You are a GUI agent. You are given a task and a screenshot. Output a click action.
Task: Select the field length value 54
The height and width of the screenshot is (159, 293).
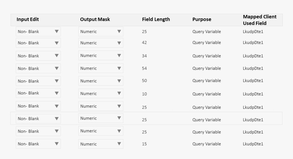point(144,69)
